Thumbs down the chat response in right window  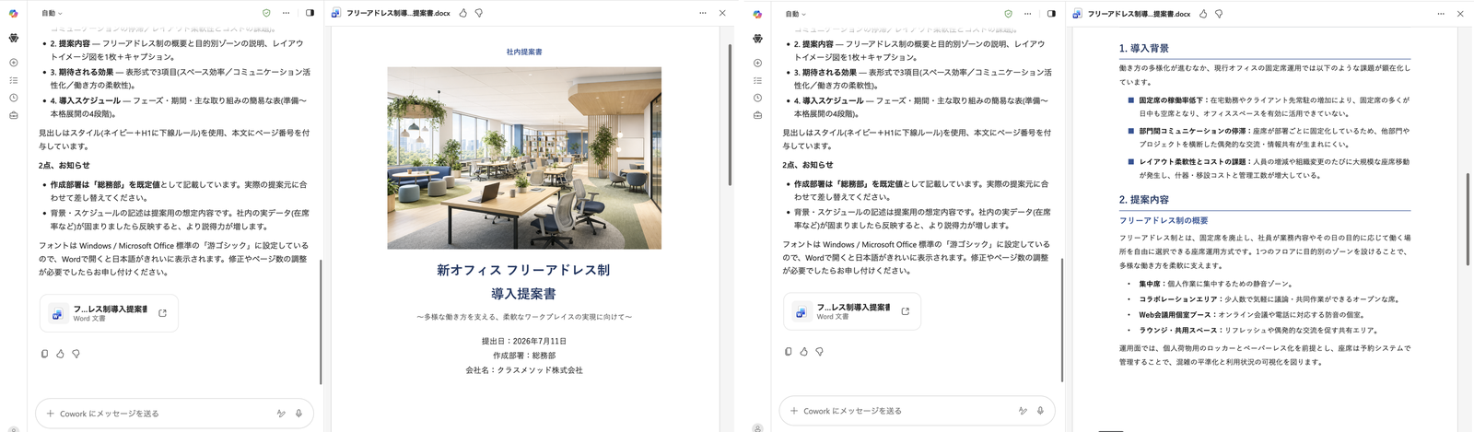click(819, 351)
